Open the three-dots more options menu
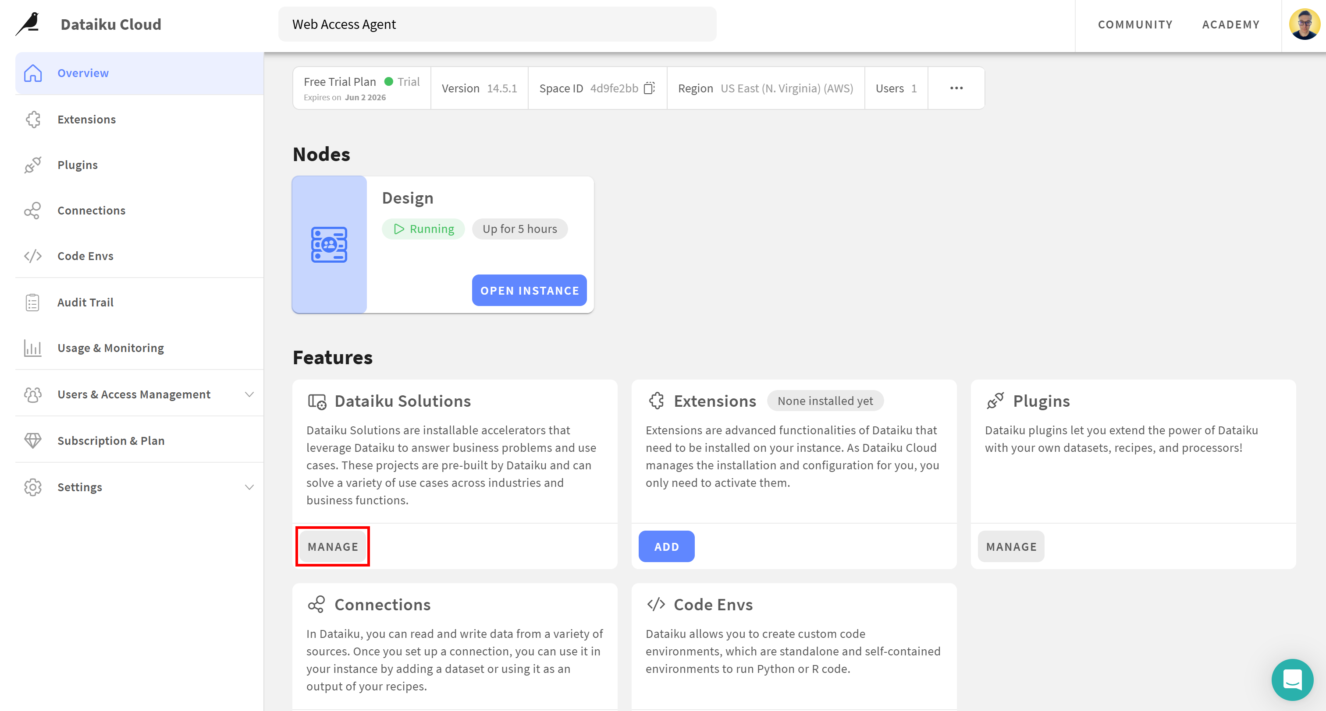Screen dimensions: 1326x711 pyautogui.click(x=956, y=88)
